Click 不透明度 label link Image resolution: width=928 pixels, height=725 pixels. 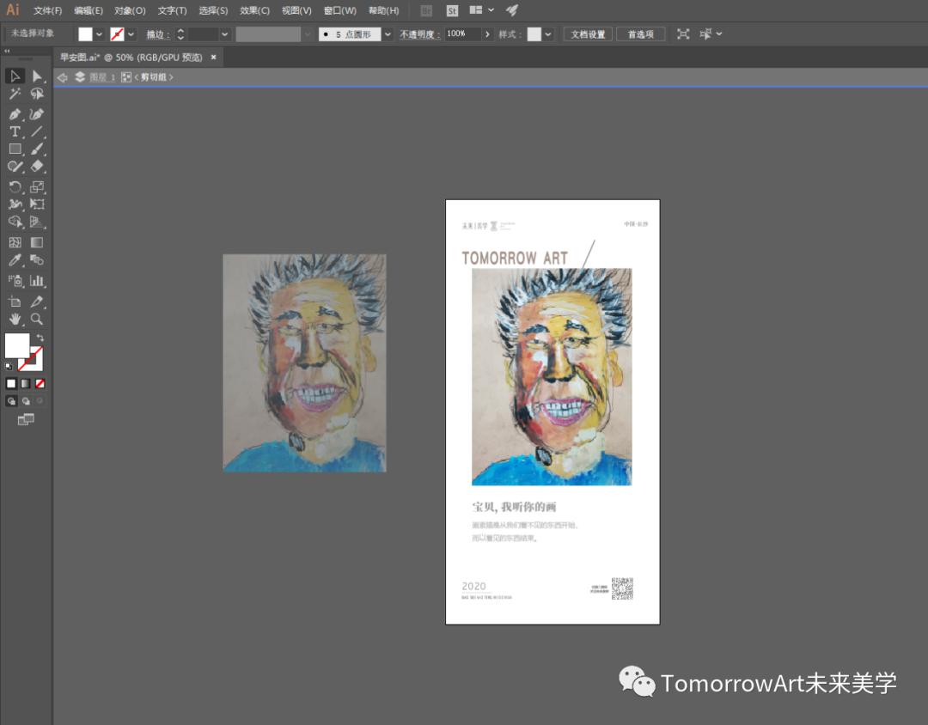419,34
